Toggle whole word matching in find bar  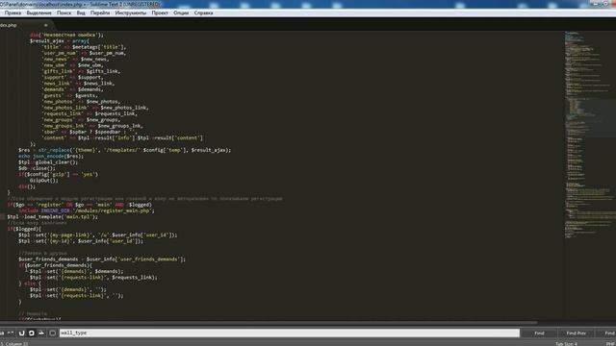coord(11,334)
